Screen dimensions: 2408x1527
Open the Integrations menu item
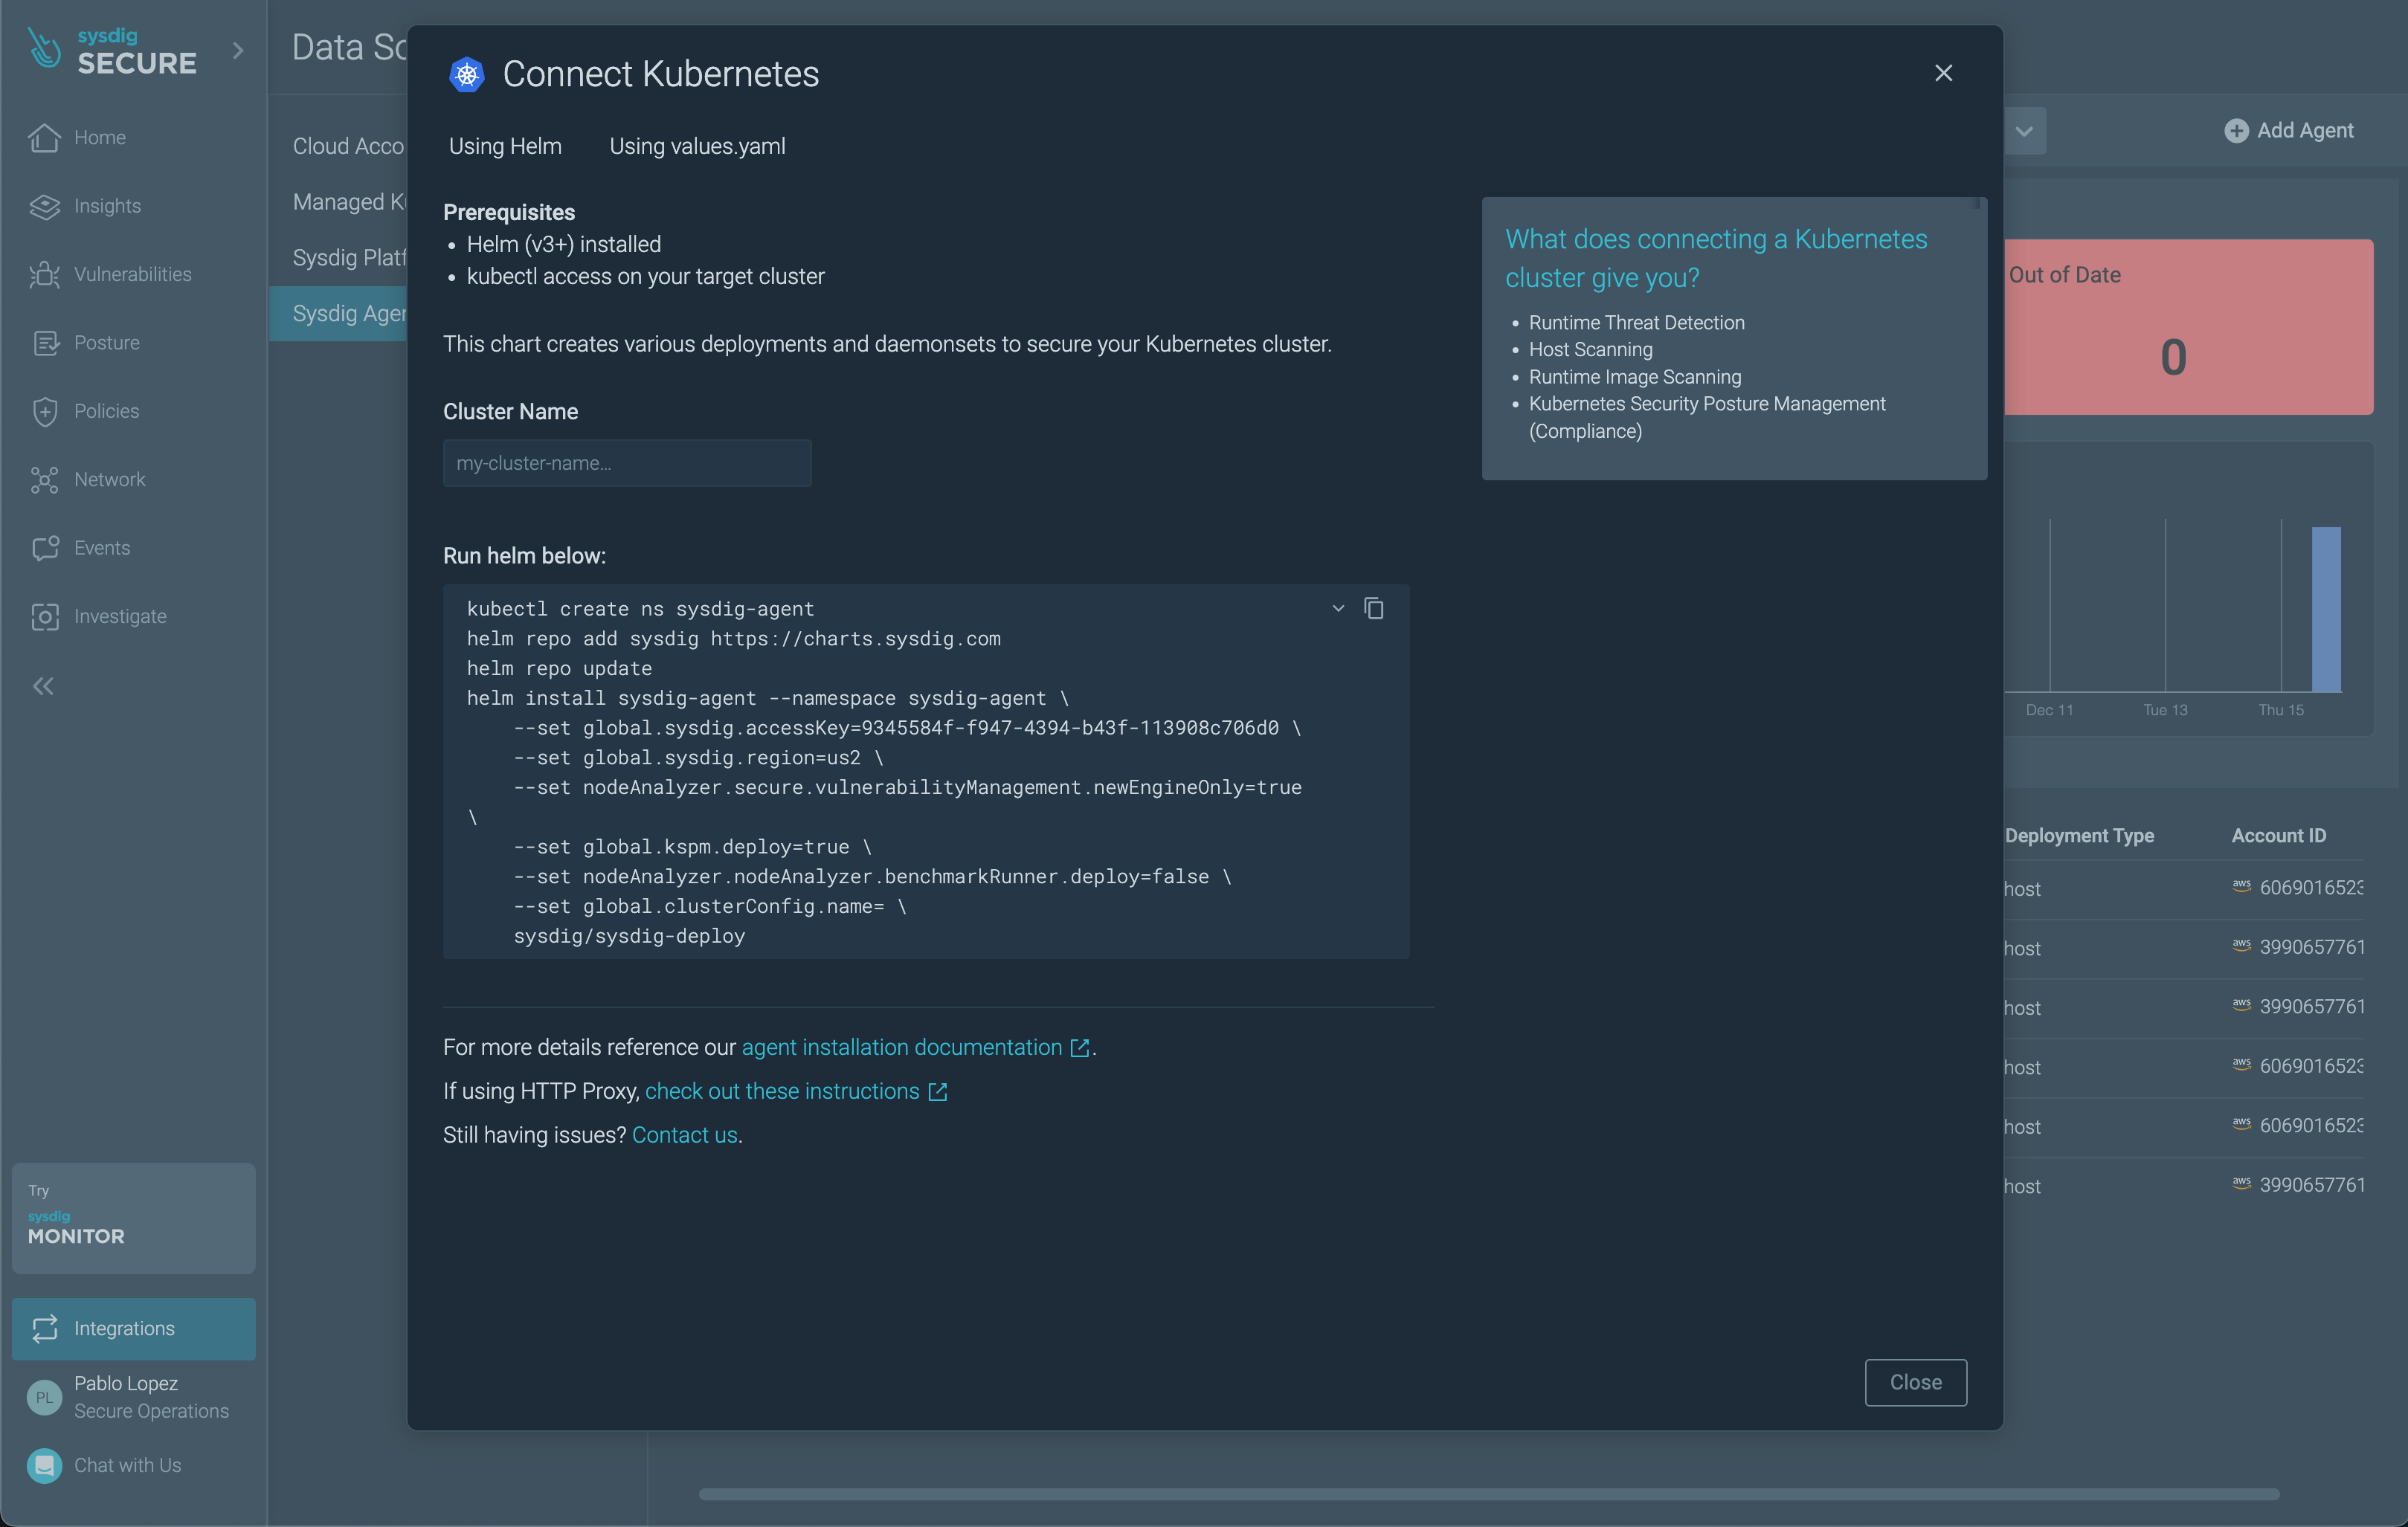pyautogui.click(x=133, y=1328)
